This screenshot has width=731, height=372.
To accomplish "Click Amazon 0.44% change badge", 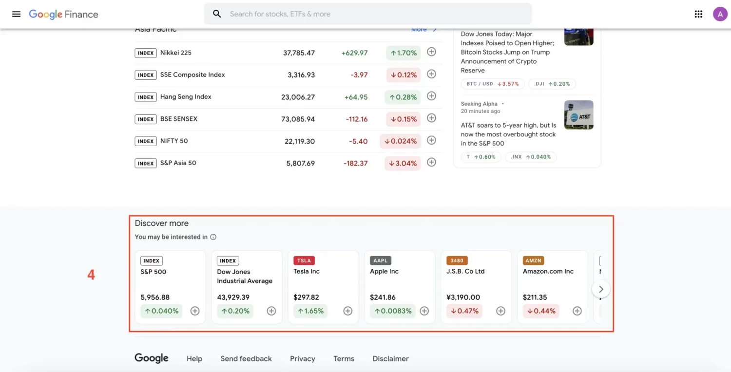I will coord(540,311).
